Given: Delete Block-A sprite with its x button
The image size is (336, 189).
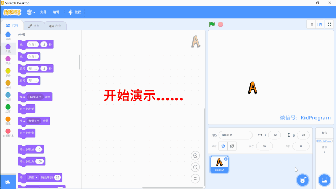Looking at the screenshot, I should (x=226, y=159).
